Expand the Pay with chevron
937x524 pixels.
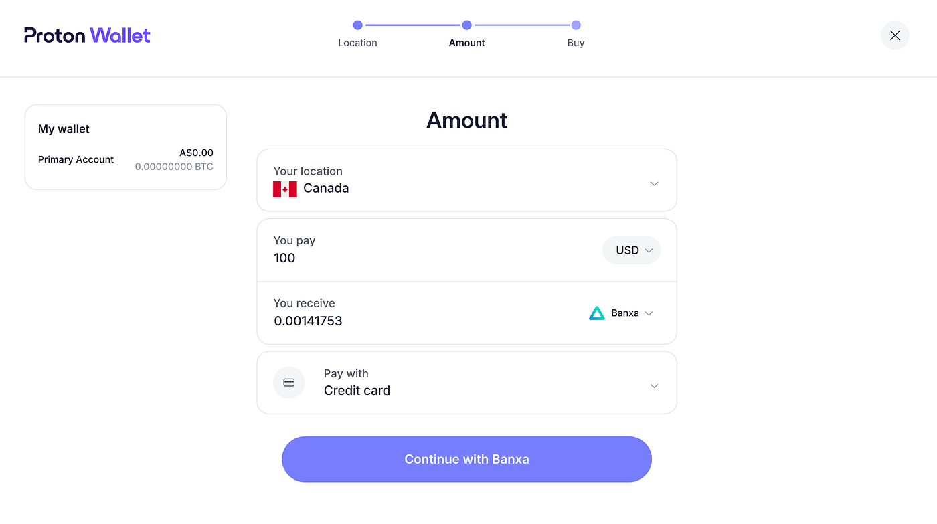655,386
